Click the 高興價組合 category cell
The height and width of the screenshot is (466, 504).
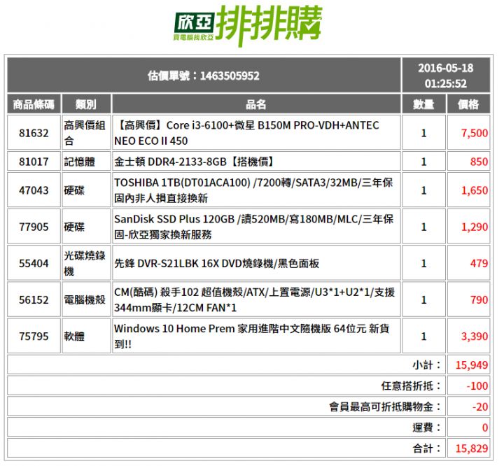[x=86, y=133]
